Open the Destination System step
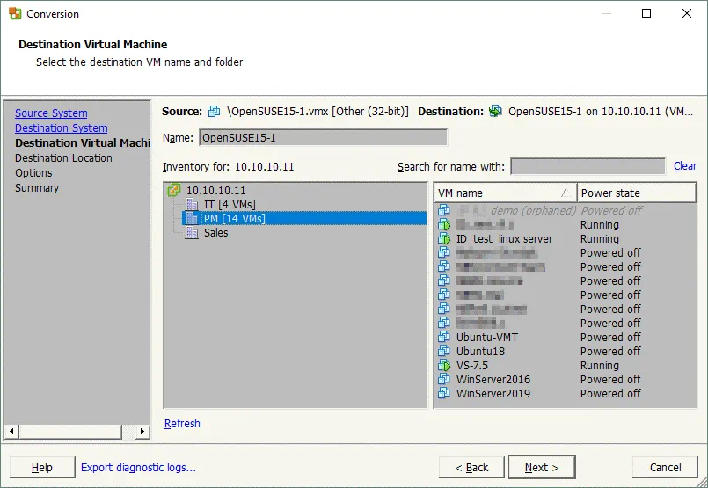Image resolution: width=708 pixels, height=488 pixels. coord(61,128)
